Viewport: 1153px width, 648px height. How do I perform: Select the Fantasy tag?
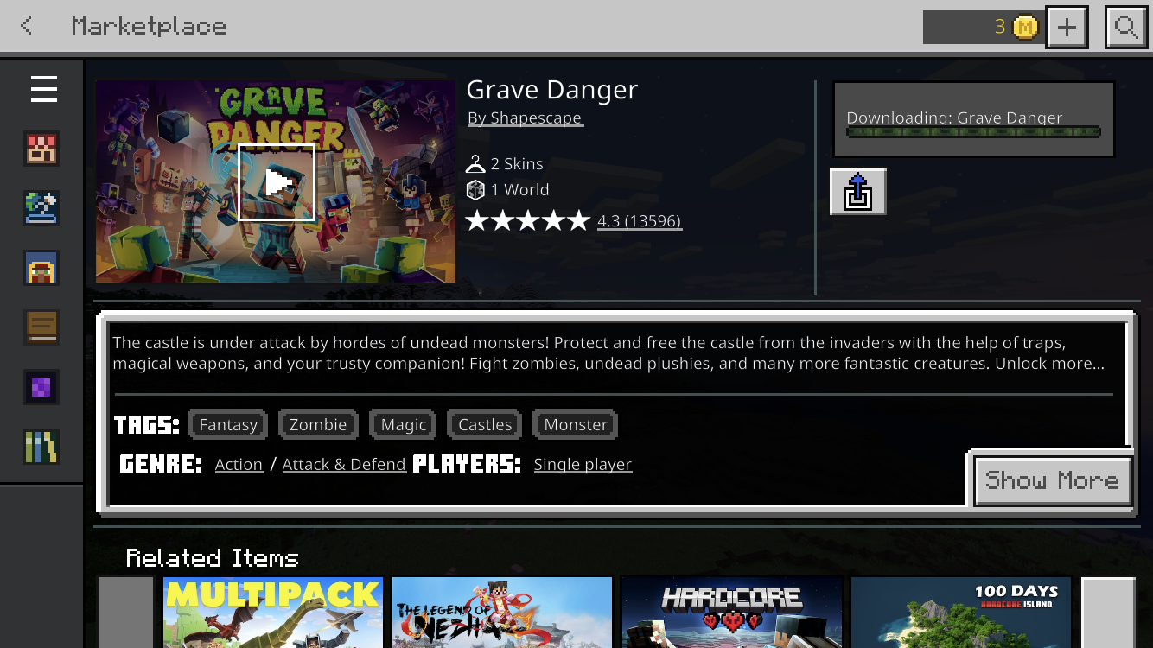(228, 424)
